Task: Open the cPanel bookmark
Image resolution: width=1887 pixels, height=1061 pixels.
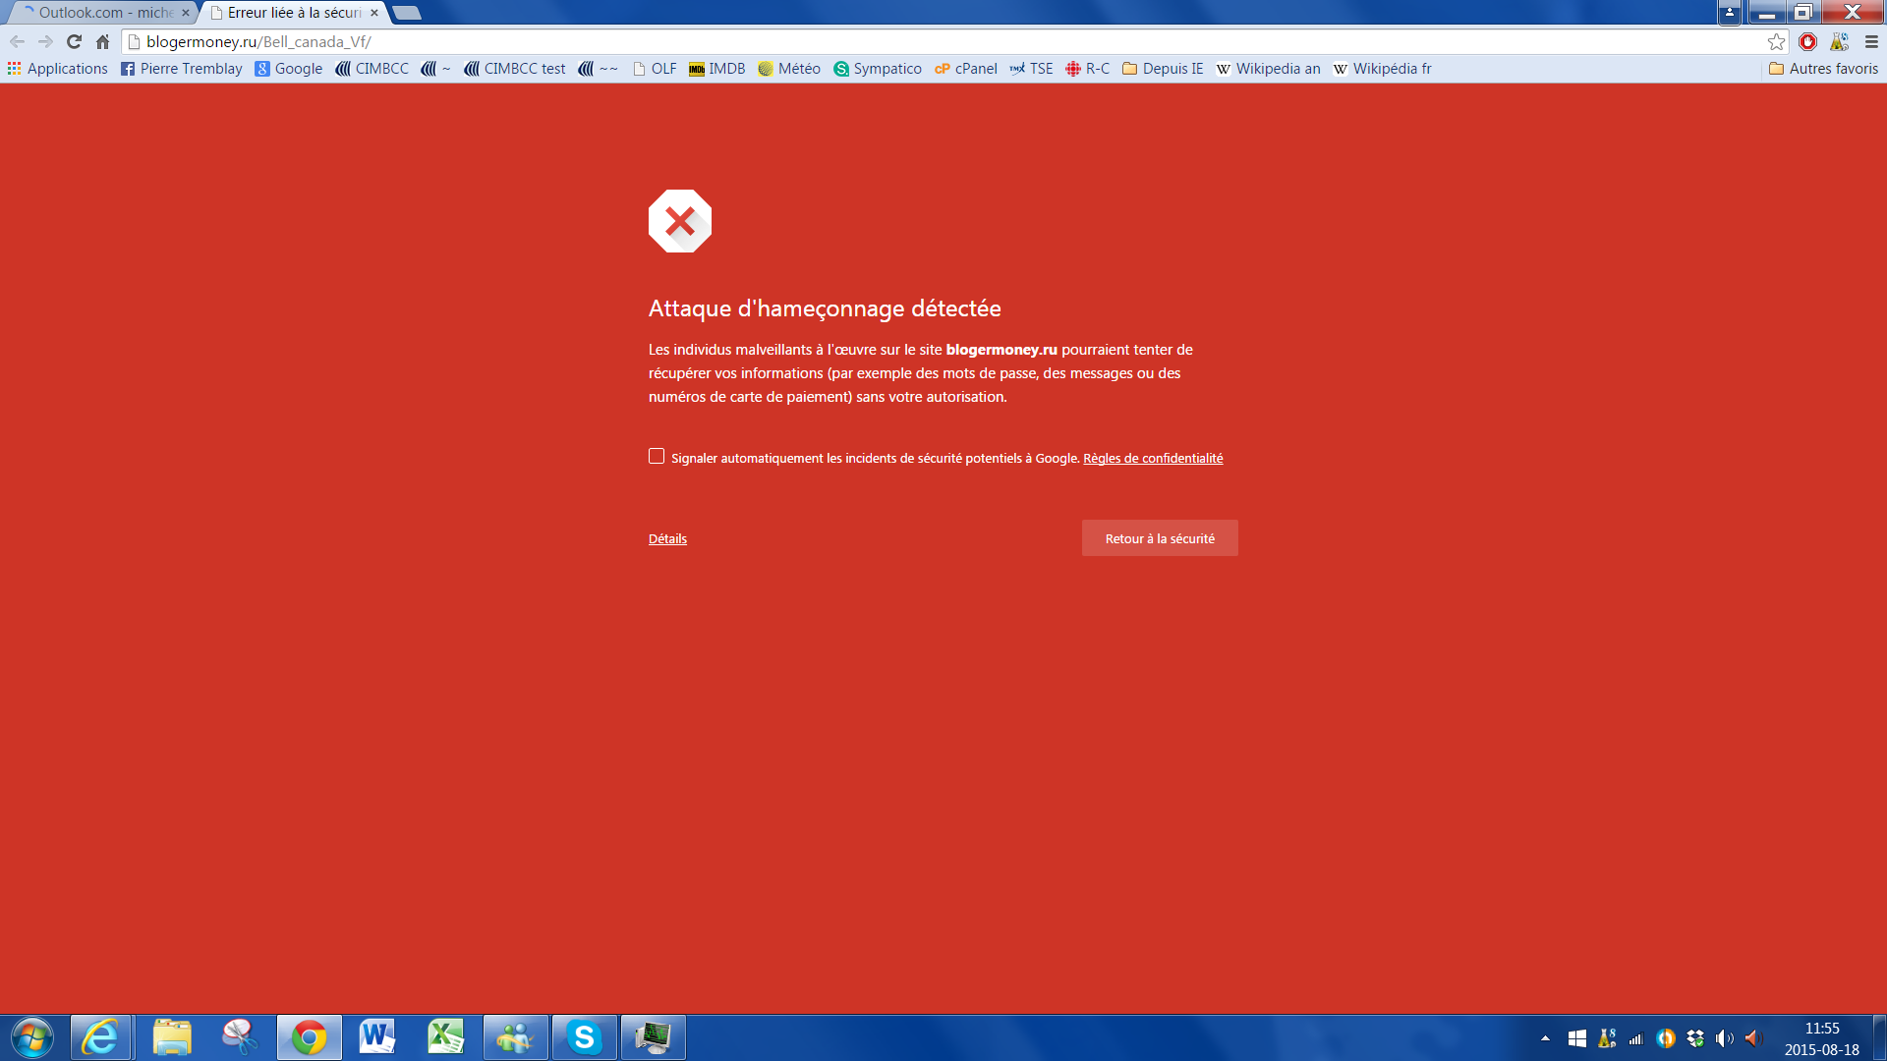Action: [x=966, y=69]
